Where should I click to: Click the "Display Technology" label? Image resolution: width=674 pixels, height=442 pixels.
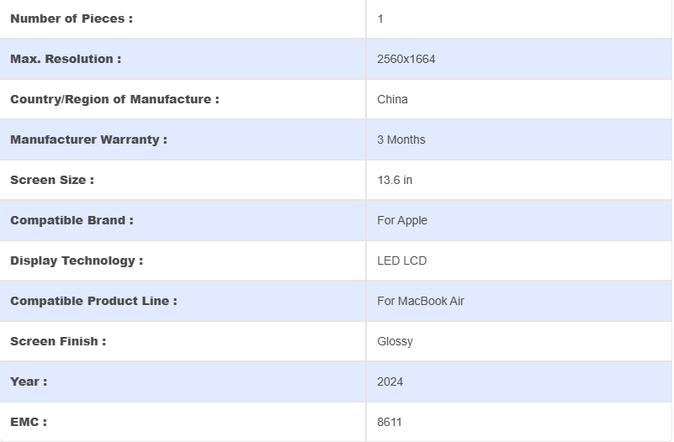77,260
